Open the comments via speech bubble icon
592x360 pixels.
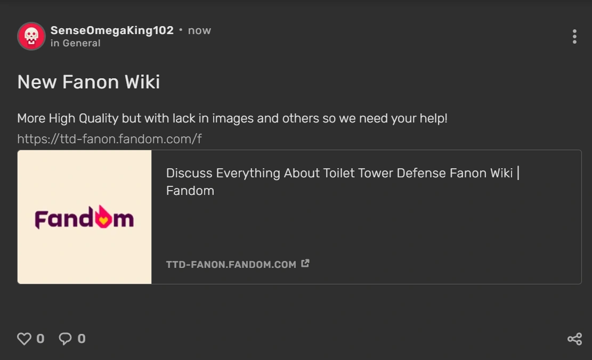[x=65, y=338]
